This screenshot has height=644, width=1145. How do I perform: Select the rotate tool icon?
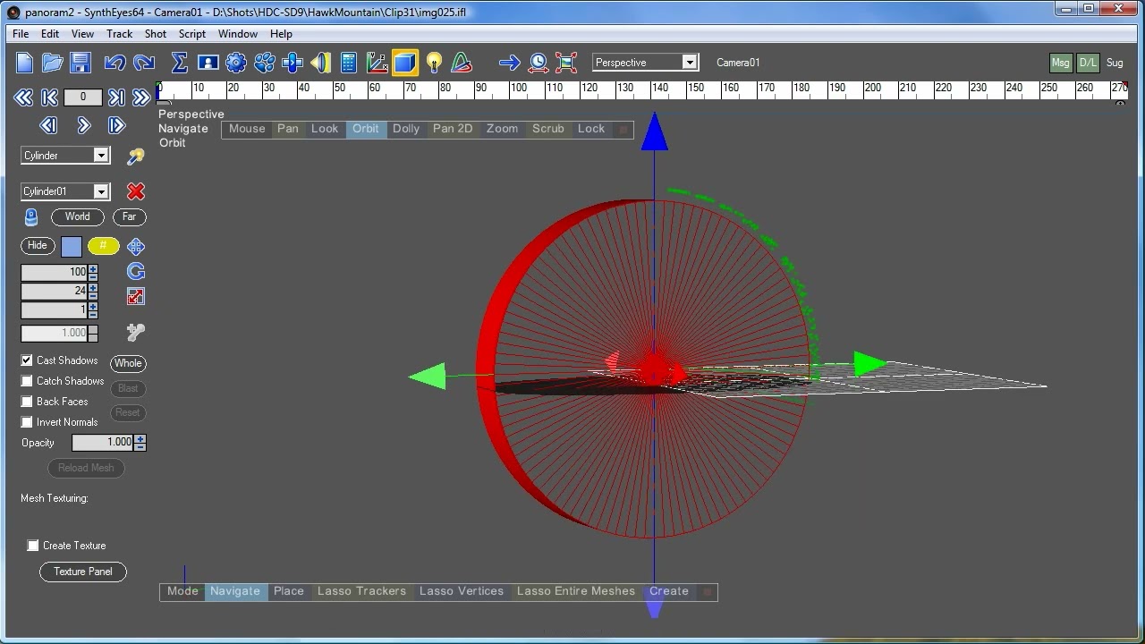[136, 271]
